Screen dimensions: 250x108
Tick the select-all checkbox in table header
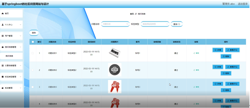point(33,42)
